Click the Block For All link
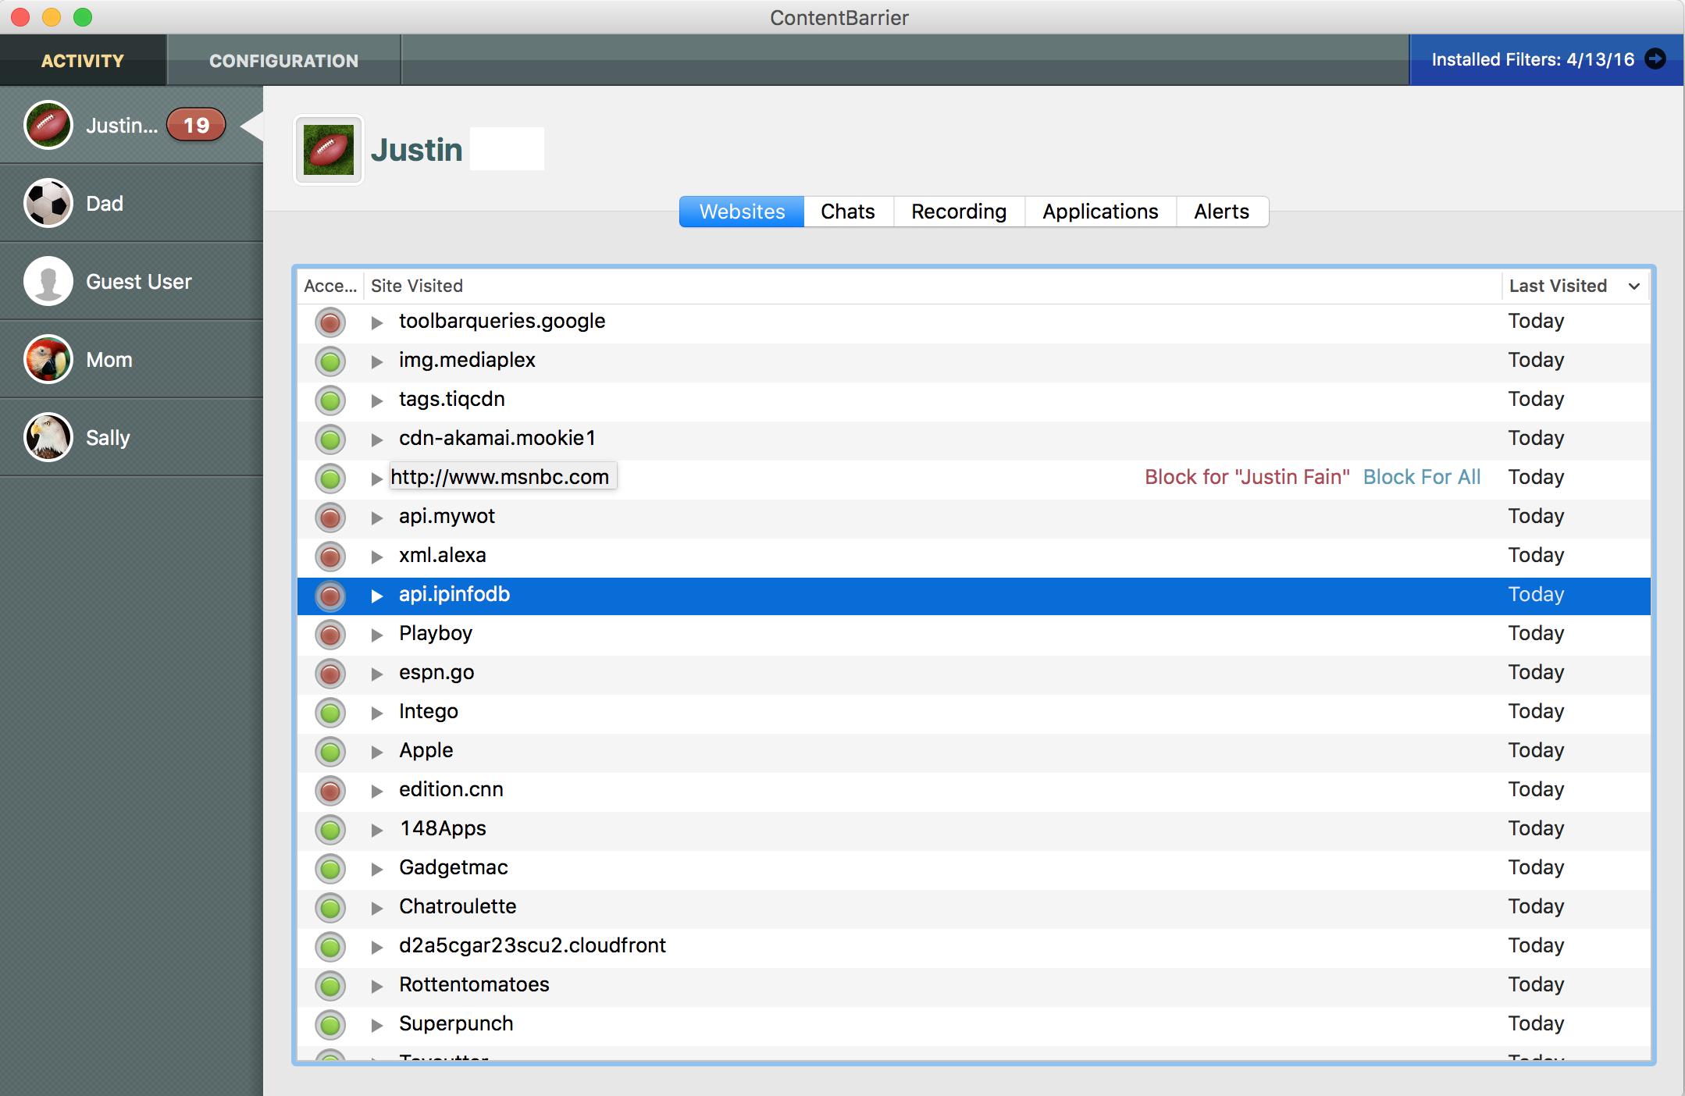1685x1096 pixels. [1422, 477]
